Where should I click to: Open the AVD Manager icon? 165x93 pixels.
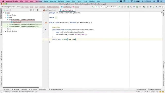click(x=154, y=7)
